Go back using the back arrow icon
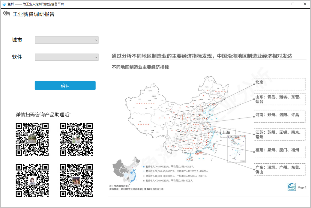 [x=7, y=14]
